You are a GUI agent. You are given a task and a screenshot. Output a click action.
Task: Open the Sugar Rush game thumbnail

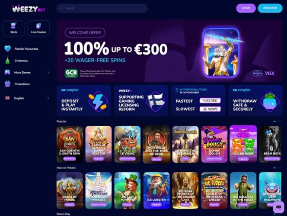243,144
